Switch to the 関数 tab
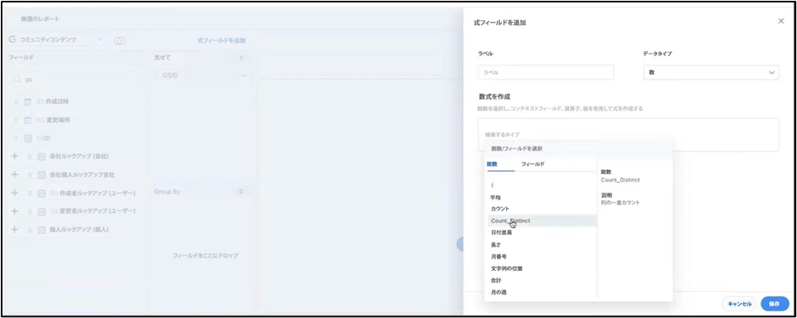The image size is (797, 318). point(492,164)
